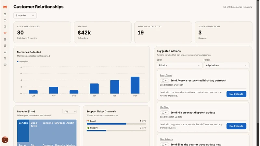Click the Dec bar in Memories chart

[74, 92]
